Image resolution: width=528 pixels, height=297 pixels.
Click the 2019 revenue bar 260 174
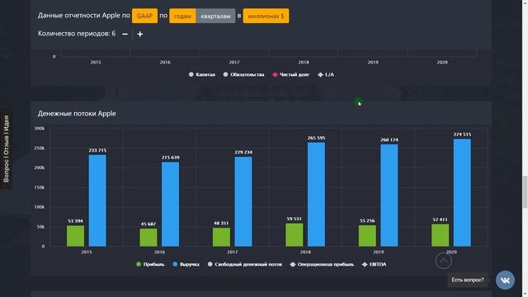[x=389, y=196]
